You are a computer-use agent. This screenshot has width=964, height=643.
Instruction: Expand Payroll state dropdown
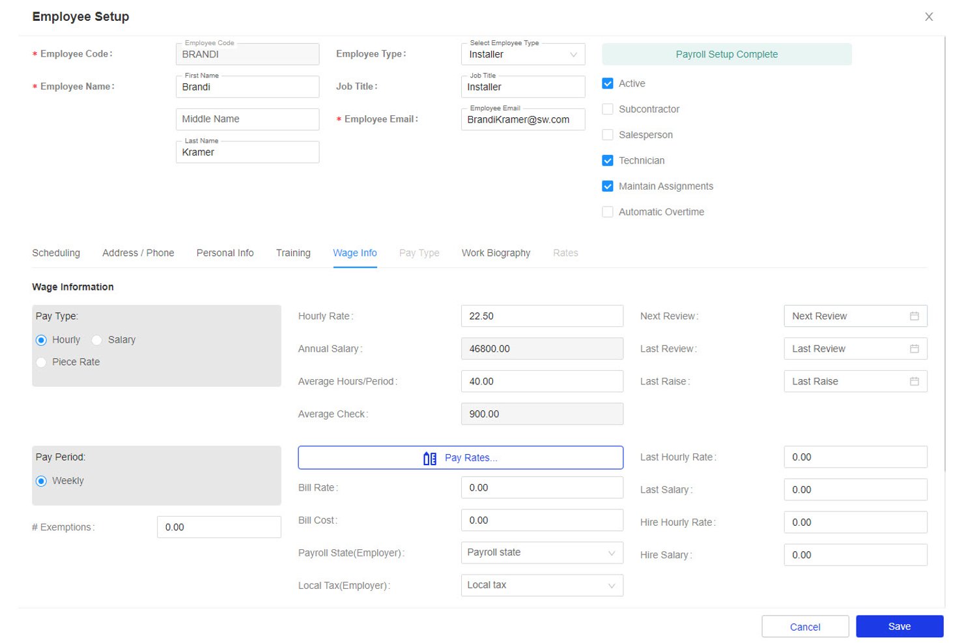(x=542, y=552)
